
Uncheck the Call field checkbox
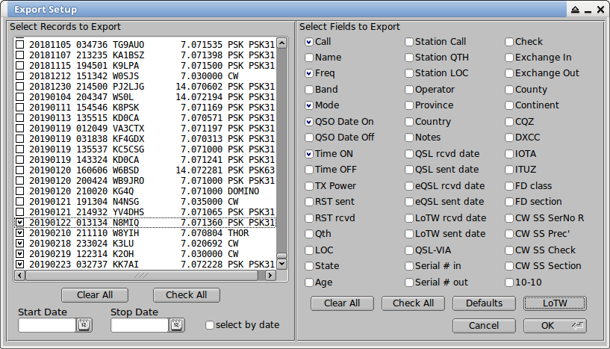coord(309,42)
